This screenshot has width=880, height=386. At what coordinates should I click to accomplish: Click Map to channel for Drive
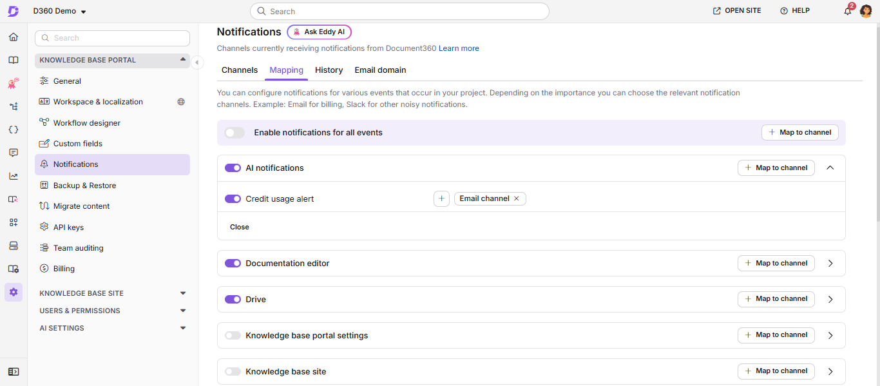click(776, 299)
